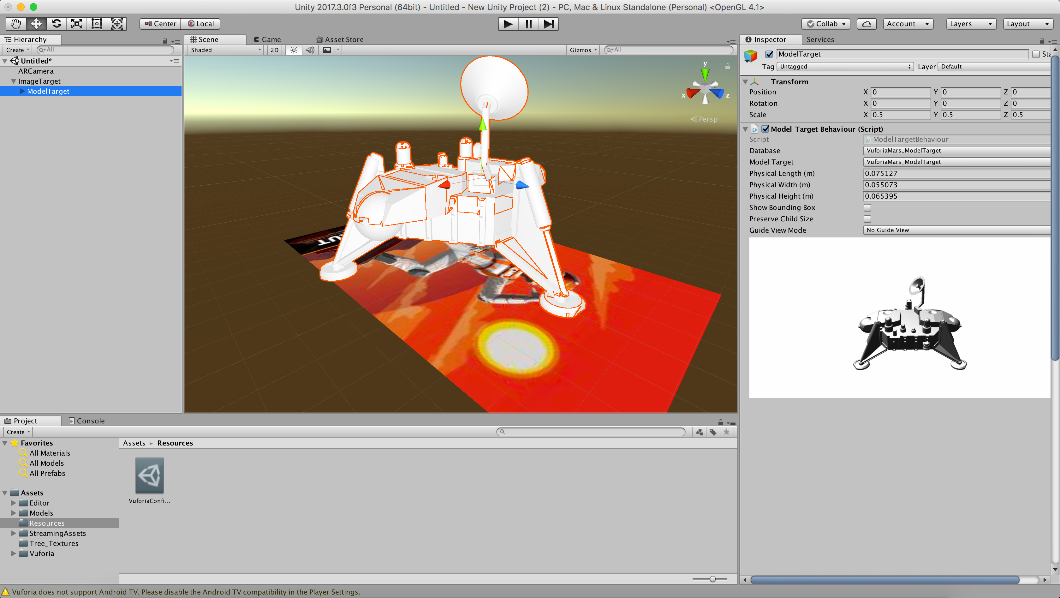The image size is (1060, 598).
Task: Enable Preserve Child Size
Action: pyautogui.click(x=867, y=219)
